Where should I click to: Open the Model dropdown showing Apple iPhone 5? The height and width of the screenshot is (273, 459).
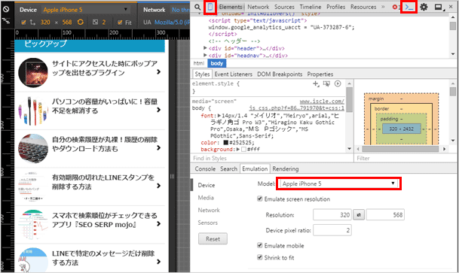tap(338, 184)
